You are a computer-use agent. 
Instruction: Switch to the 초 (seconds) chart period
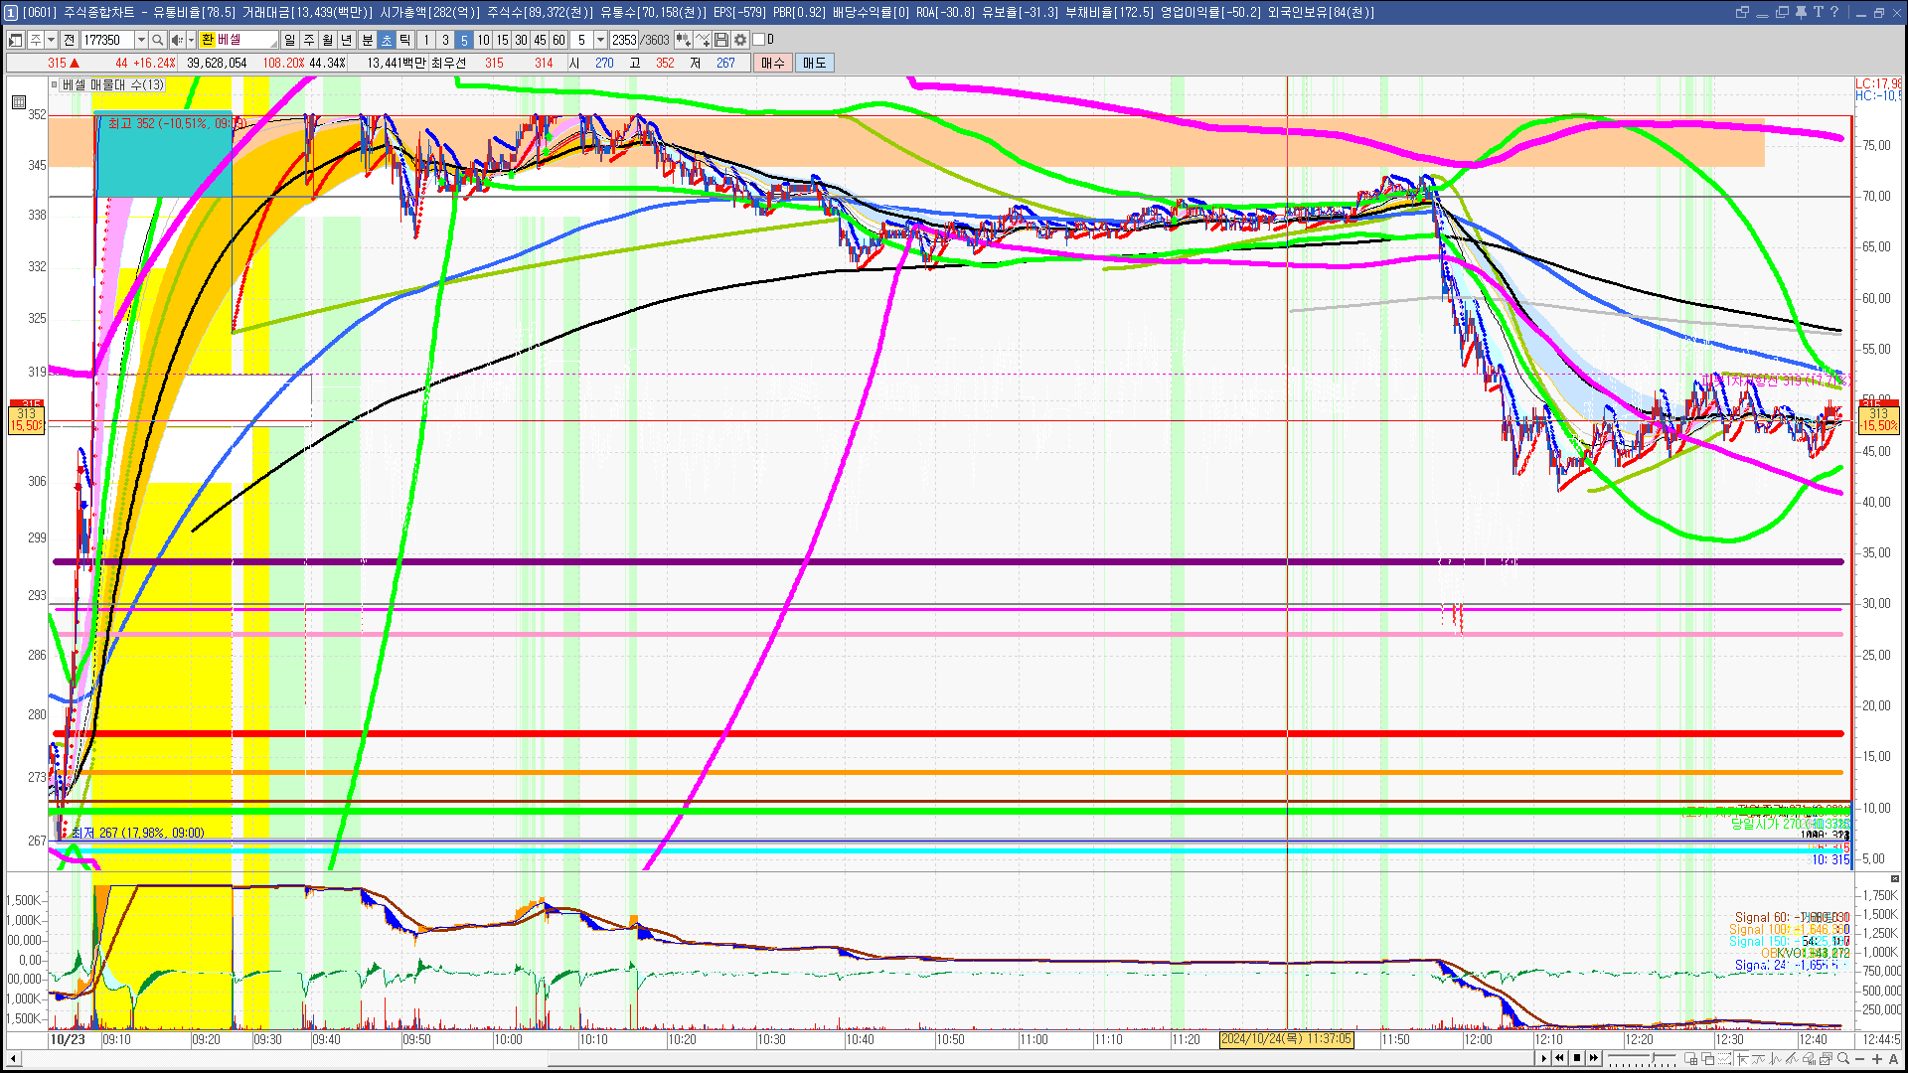coord(387,40)
